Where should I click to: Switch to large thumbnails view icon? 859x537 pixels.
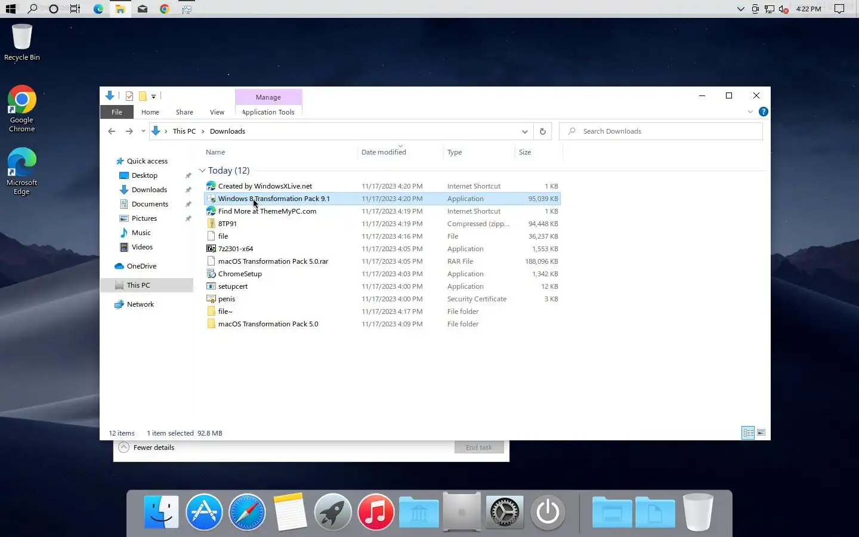pyautogui.click(x=761, y=433)
